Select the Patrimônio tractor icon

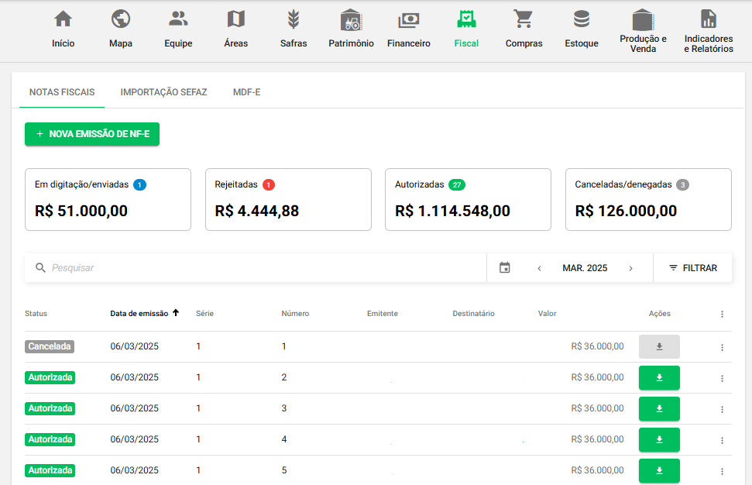point(351,20)
